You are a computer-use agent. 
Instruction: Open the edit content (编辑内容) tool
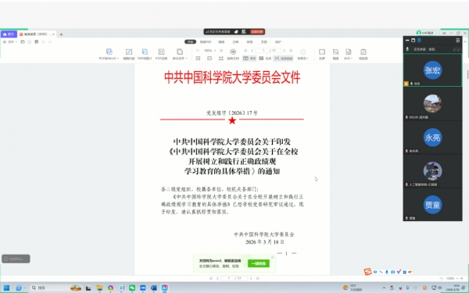pyautogui.click(x=129, y=52)
